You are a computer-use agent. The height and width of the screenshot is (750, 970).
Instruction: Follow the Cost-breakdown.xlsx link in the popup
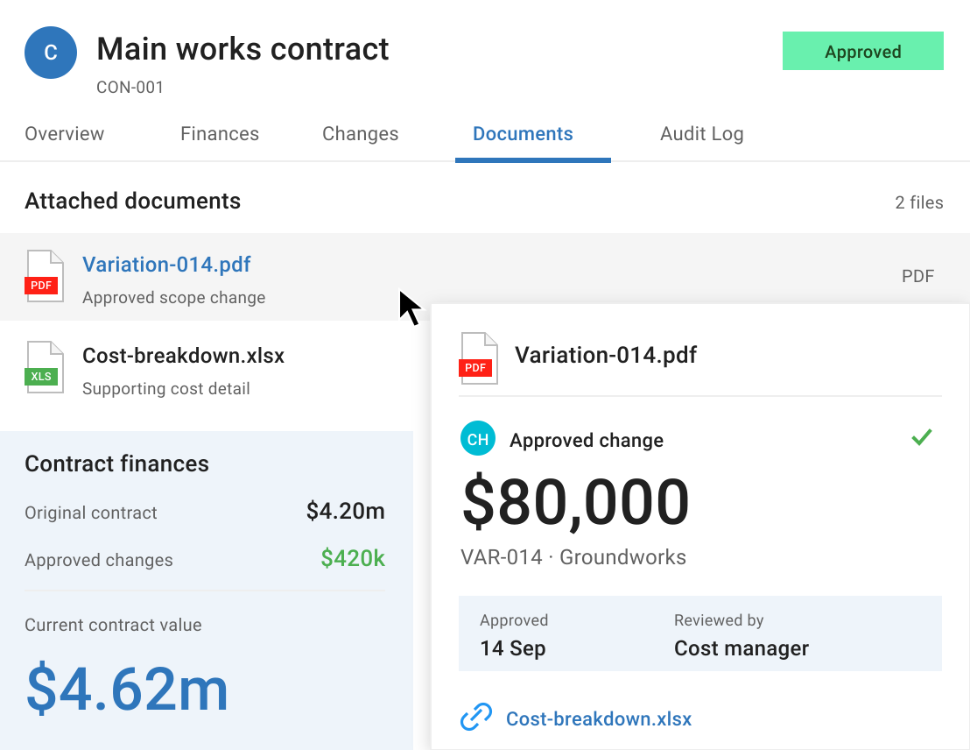click(599, 718)
